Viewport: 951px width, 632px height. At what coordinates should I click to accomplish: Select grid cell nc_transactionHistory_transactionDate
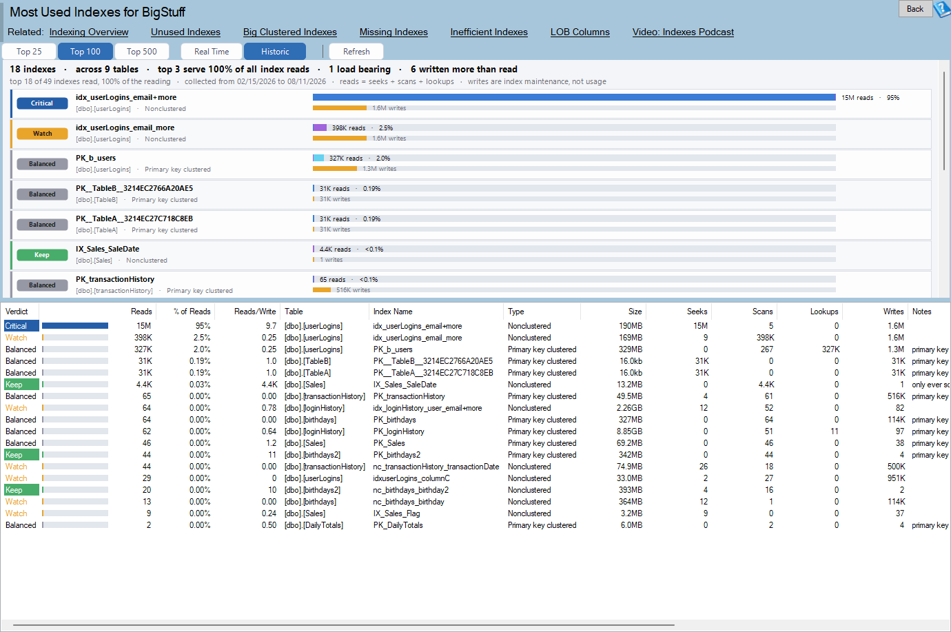point(436,467)
